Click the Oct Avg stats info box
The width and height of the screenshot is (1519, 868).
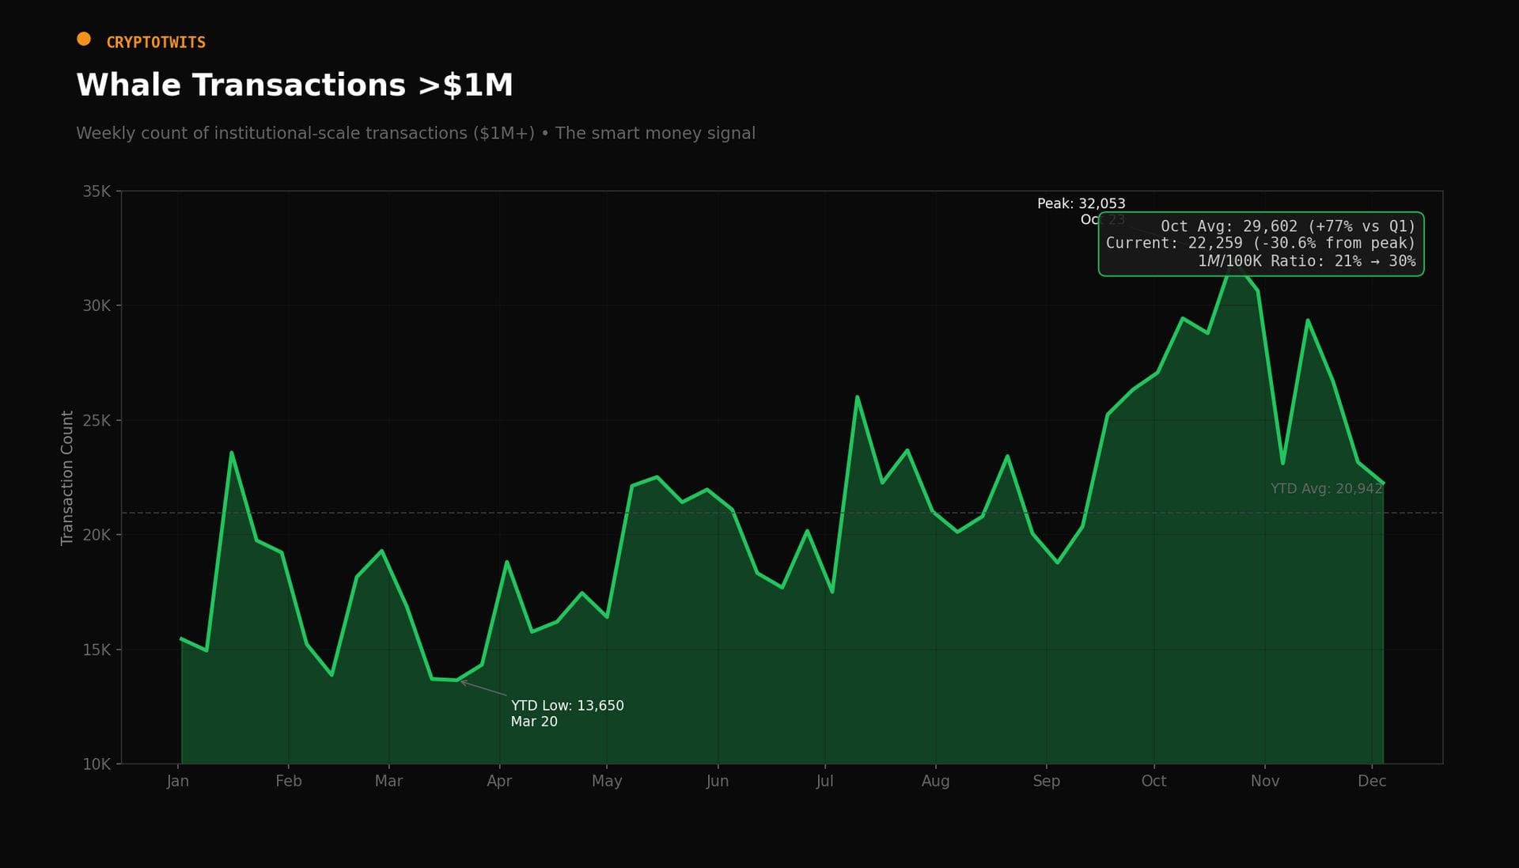pos(1260,244)
